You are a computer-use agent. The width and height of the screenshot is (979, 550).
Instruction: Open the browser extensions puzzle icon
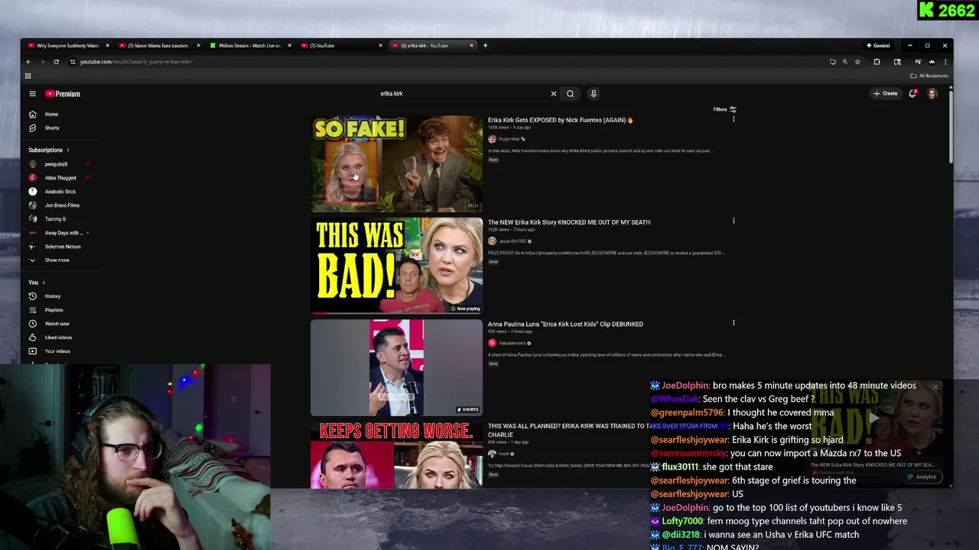[877, 62]
